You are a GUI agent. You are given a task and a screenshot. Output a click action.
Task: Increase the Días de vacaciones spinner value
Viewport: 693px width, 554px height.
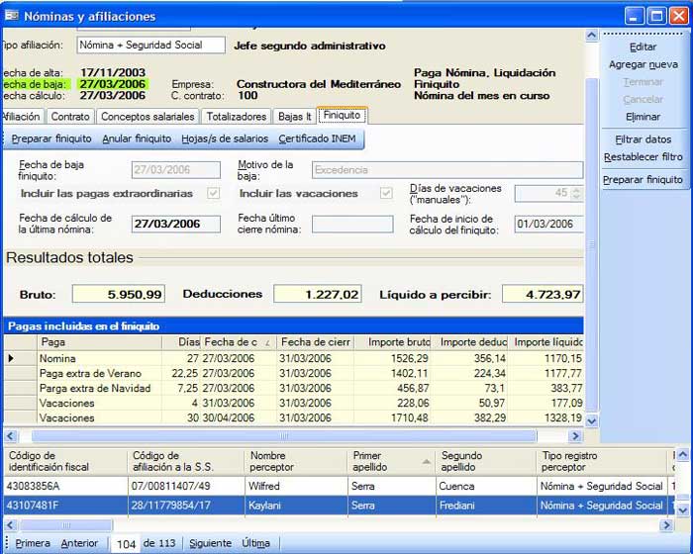pyautogui.click(x=576, y=189)
